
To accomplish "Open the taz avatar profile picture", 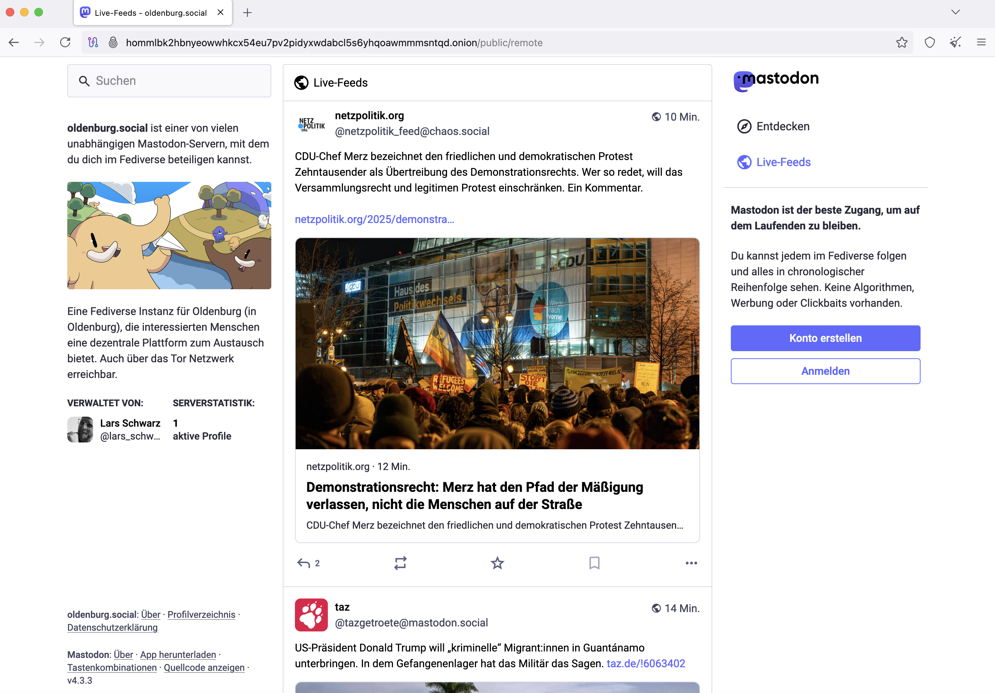I will [311, 615].
